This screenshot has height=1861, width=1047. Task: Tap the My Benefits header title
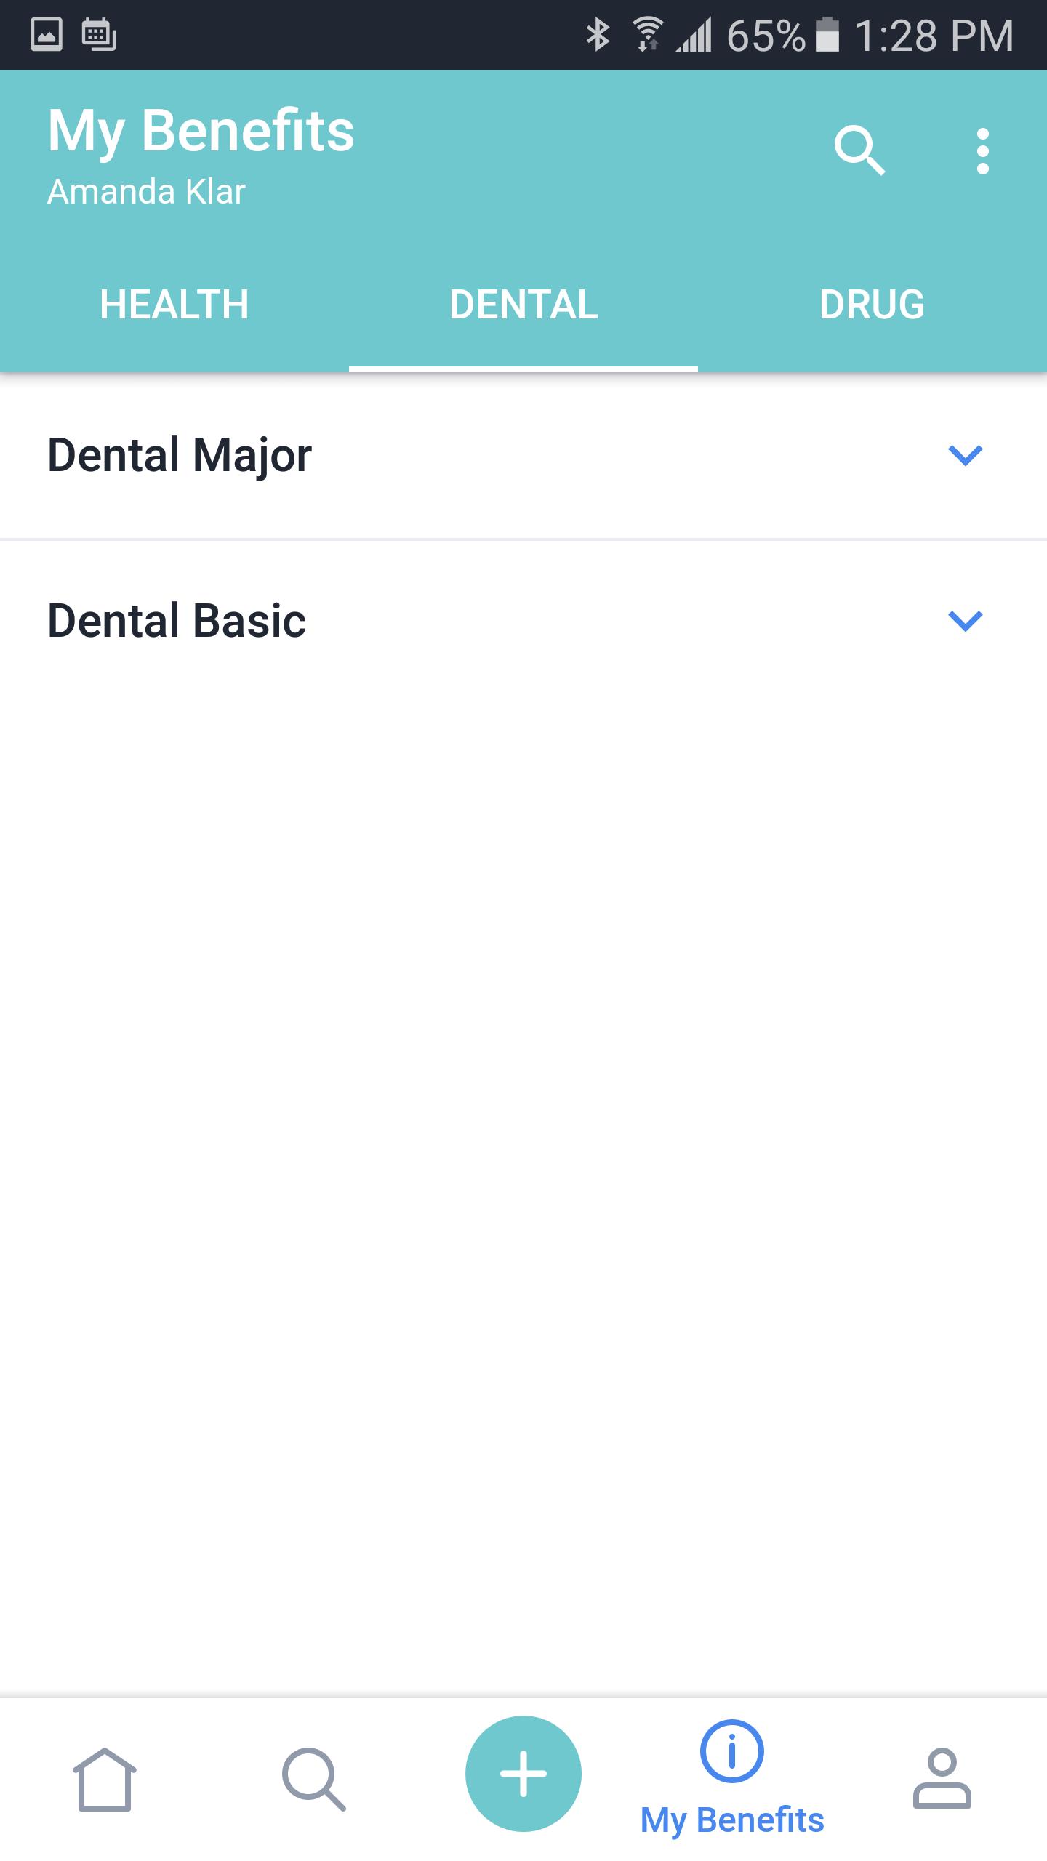tap(201, 131)
